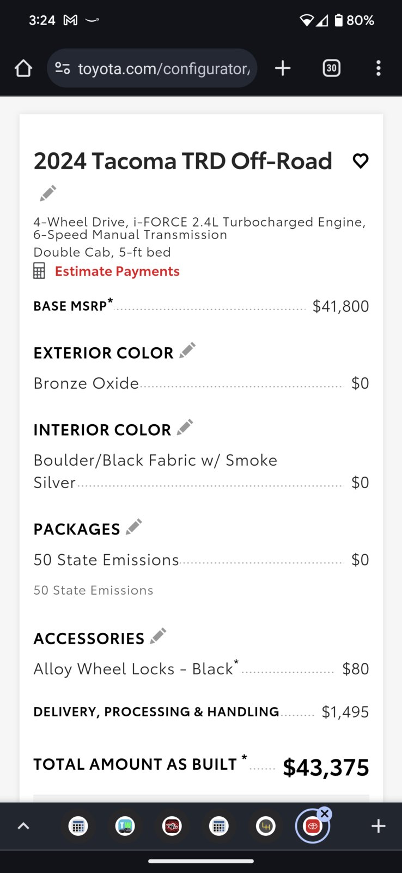The width and height of the screenshot is (402, 873).
Task: Edit Packages with pencil icon
Action: click(x=134, y=526)
